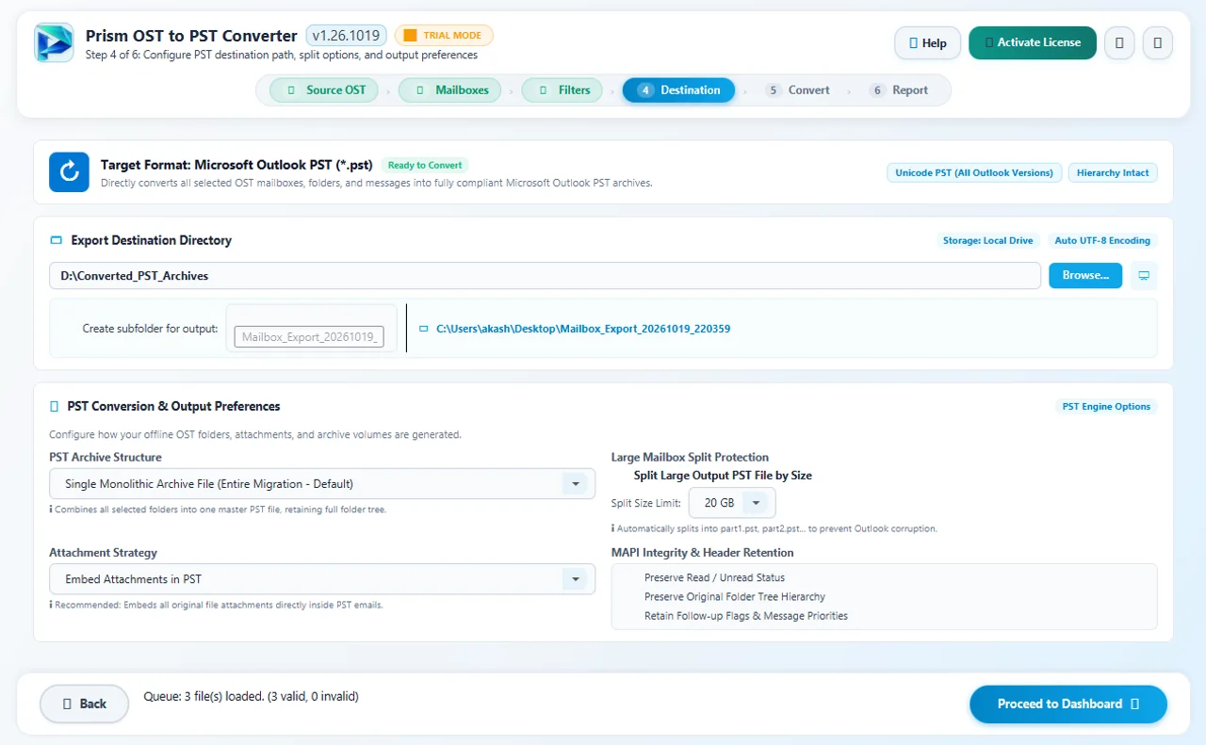Image resolution: width=1206 pixels, height=745 pixels.
Task: Click Proceed to Dashboard
Action: pos(1068,704)
